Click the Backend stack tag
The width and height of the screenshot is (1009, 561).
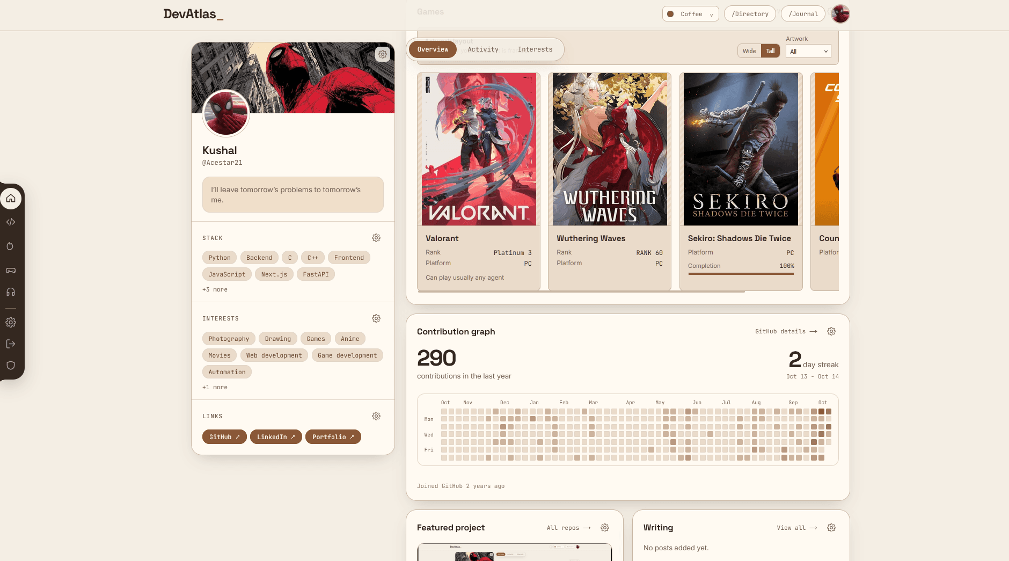click(x=259, y=258)
